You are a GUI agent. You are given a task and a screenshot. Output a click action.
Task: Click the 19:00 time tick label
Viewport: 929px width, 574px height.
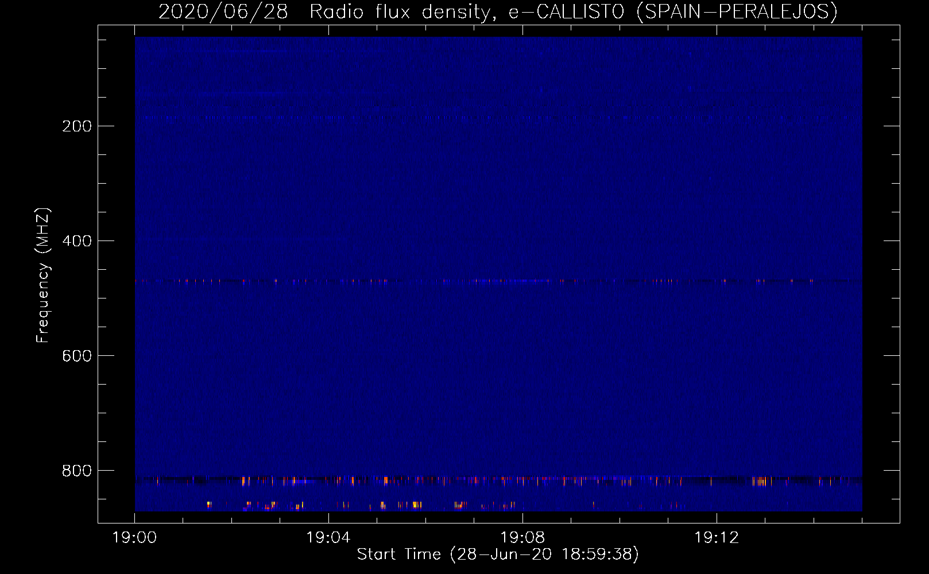134,538
